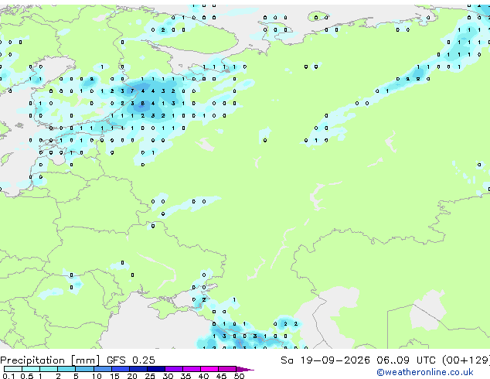Select the 45-50 mm legend color swatch

[227, 369]
